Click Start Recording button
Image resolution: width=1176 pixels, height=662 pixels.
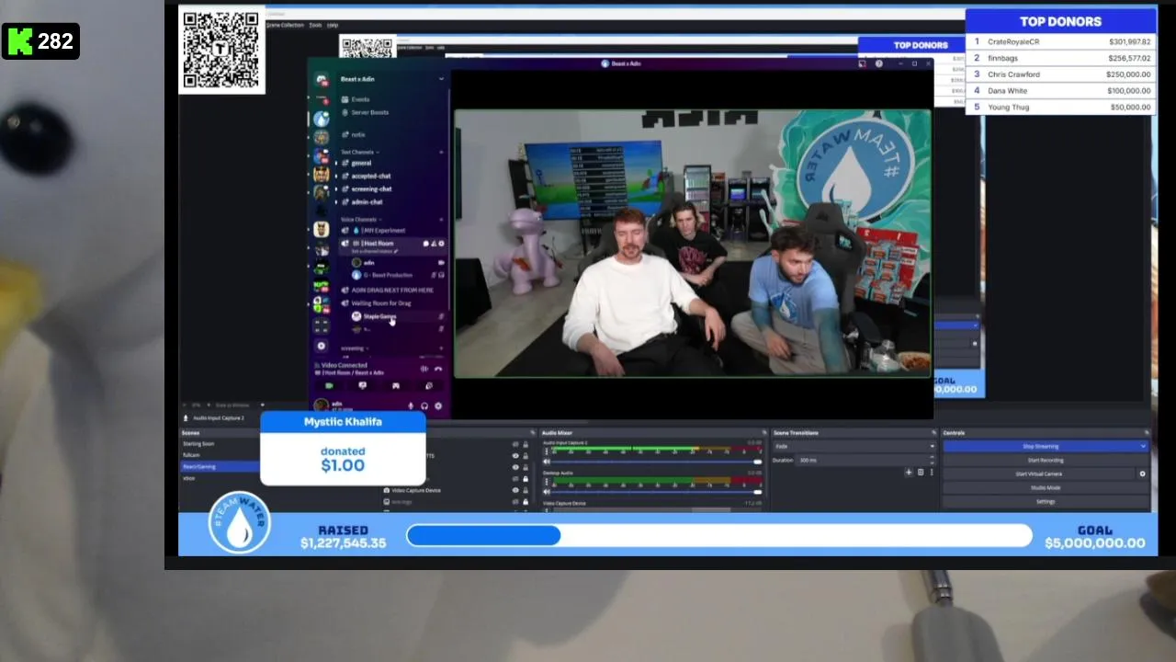coord(1046,461)
